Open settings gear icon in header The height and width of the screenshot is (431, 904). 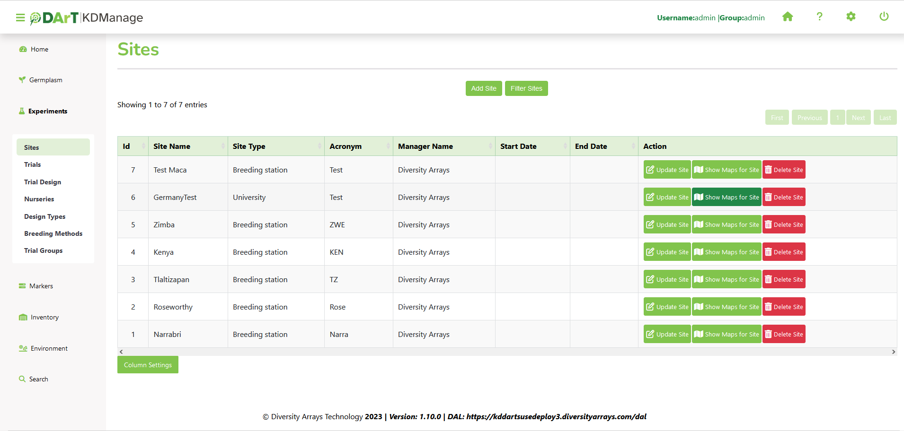pyautogui.click(x=851, y=17)
